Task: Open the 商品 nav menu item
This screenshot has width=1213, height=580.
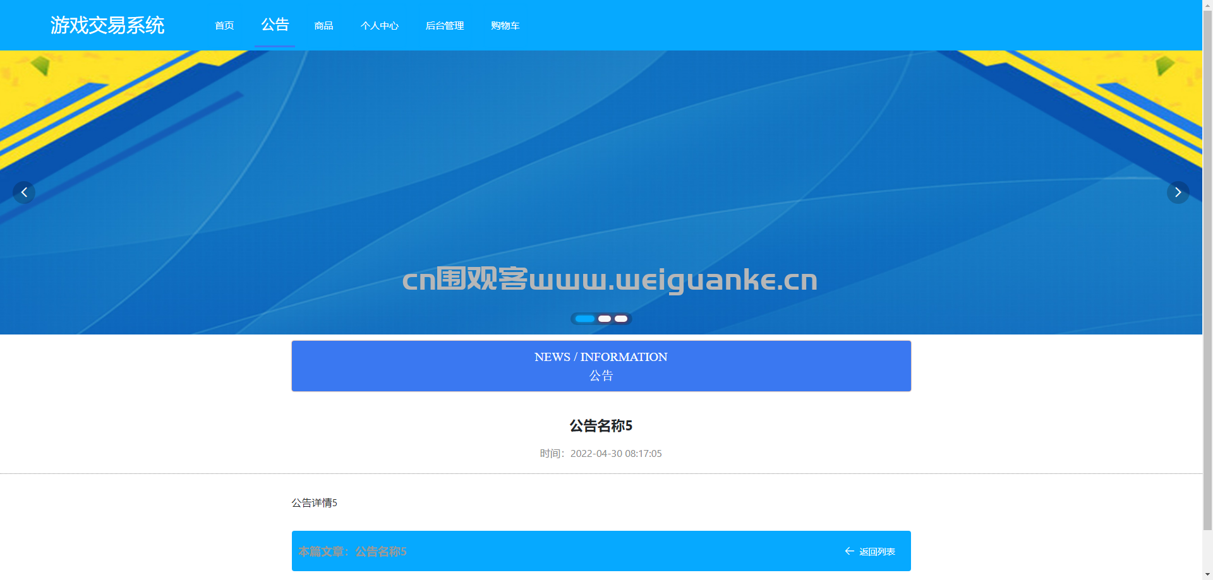Action: pyautogui.click(x=323, y=25)
